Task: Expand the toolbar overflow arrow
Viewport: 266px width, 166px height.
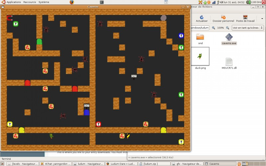Action: pyautogui.click(x=262, y=19)
